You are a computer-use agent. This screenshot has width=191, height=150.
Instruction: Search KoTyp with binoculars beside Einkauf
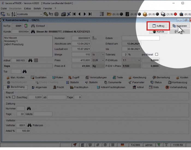tap(33, 26)
